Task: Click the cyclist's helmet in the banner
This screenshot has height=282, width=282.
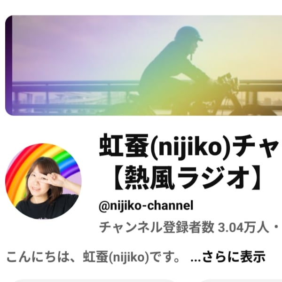Action: pyautogui.click(x=187, y=34)
